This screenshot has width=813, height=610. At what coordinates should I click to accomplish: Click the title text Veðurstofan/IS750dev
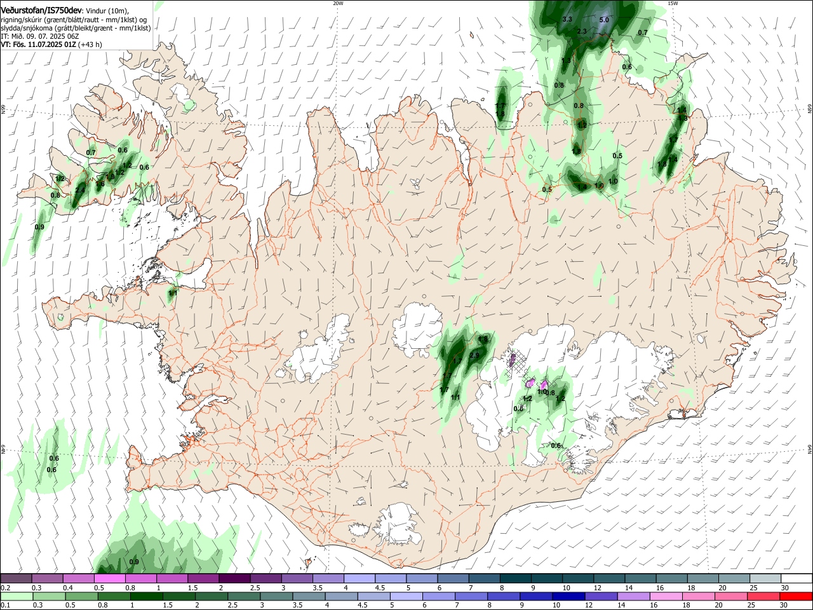41,11
